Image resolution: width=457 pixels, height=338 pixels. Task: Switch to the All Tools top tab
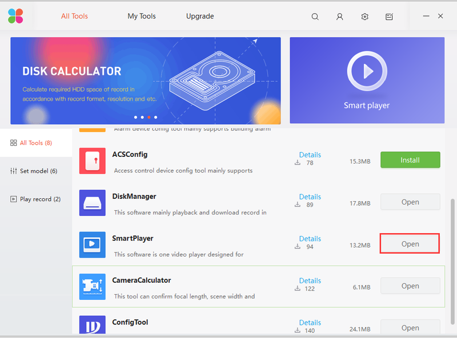(x=74, y=17)
